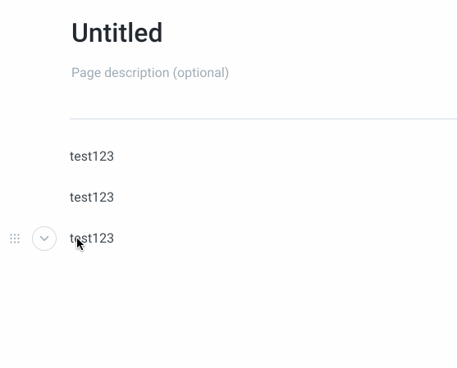Click the letter "U" in the Untitled heading

coord(80,33)
